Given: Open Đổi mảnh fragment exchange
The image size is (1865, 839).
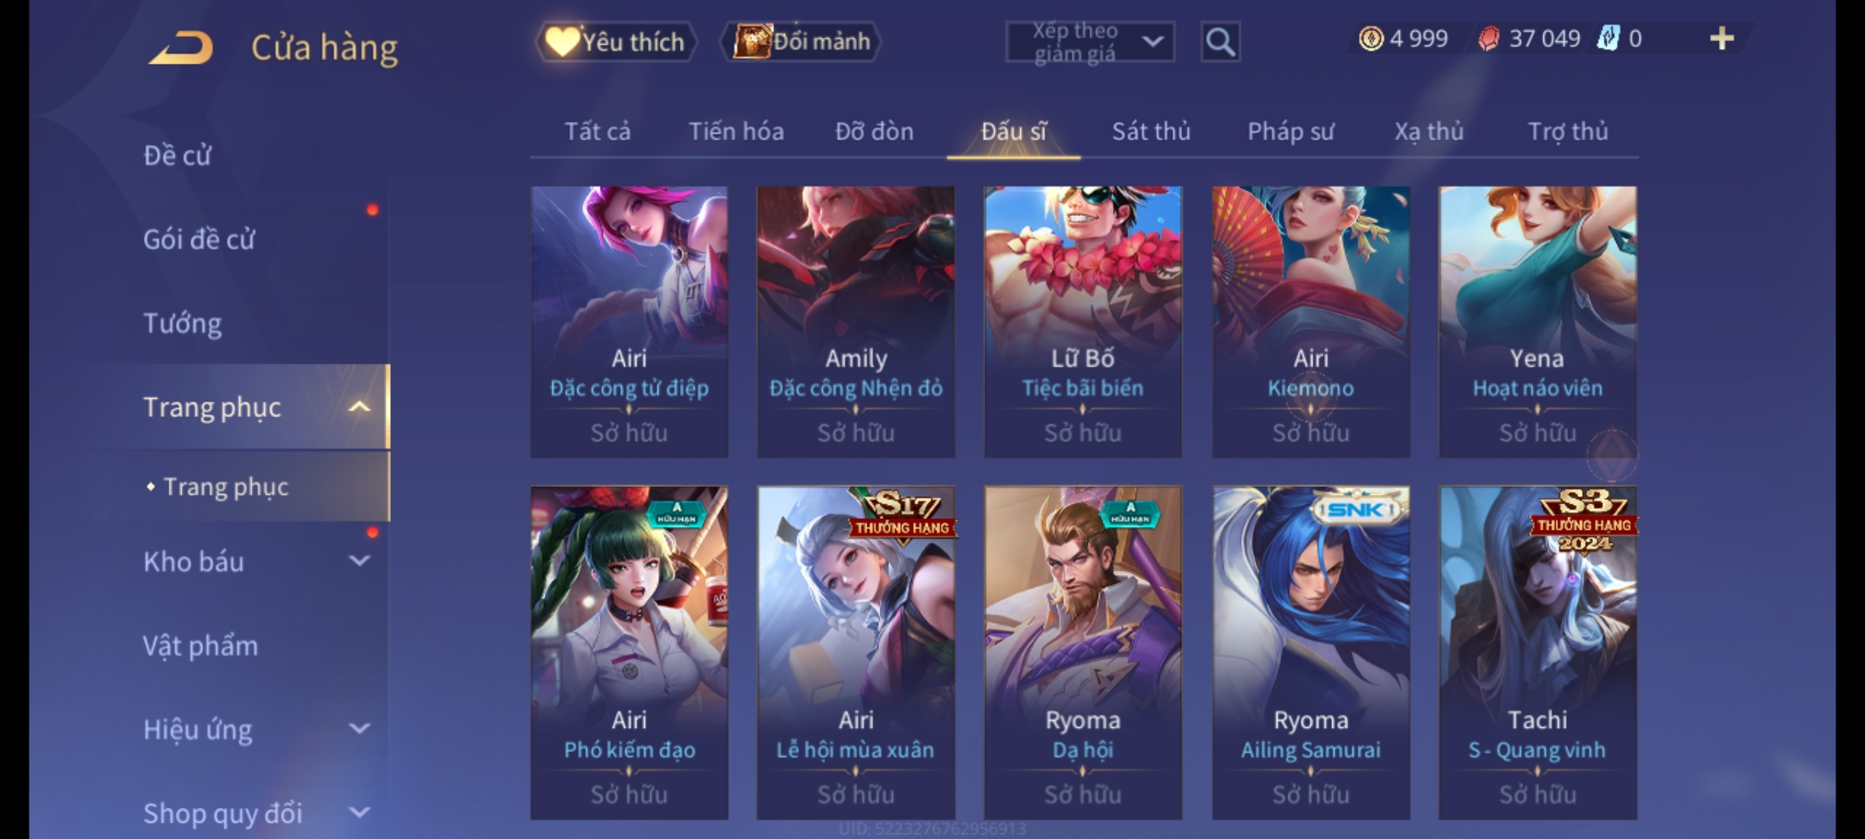Looking at the screenshot, I should point(802,41).
